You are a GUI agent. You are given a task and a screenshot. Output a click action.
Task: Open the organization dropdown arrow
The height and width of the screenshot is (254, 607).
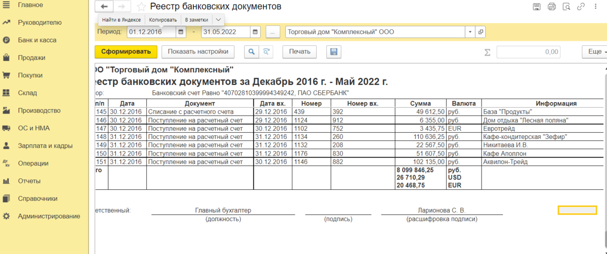(x=470, y=32)
